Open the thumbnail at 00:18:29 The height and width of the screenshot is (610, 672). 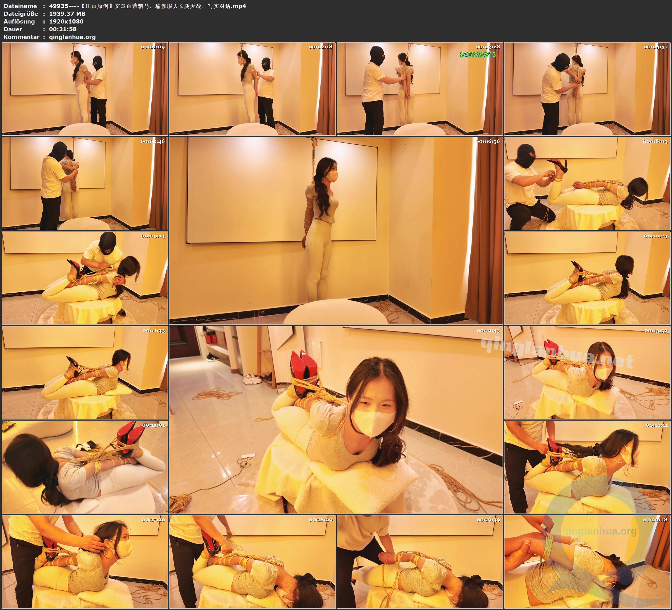click(252, 561)
